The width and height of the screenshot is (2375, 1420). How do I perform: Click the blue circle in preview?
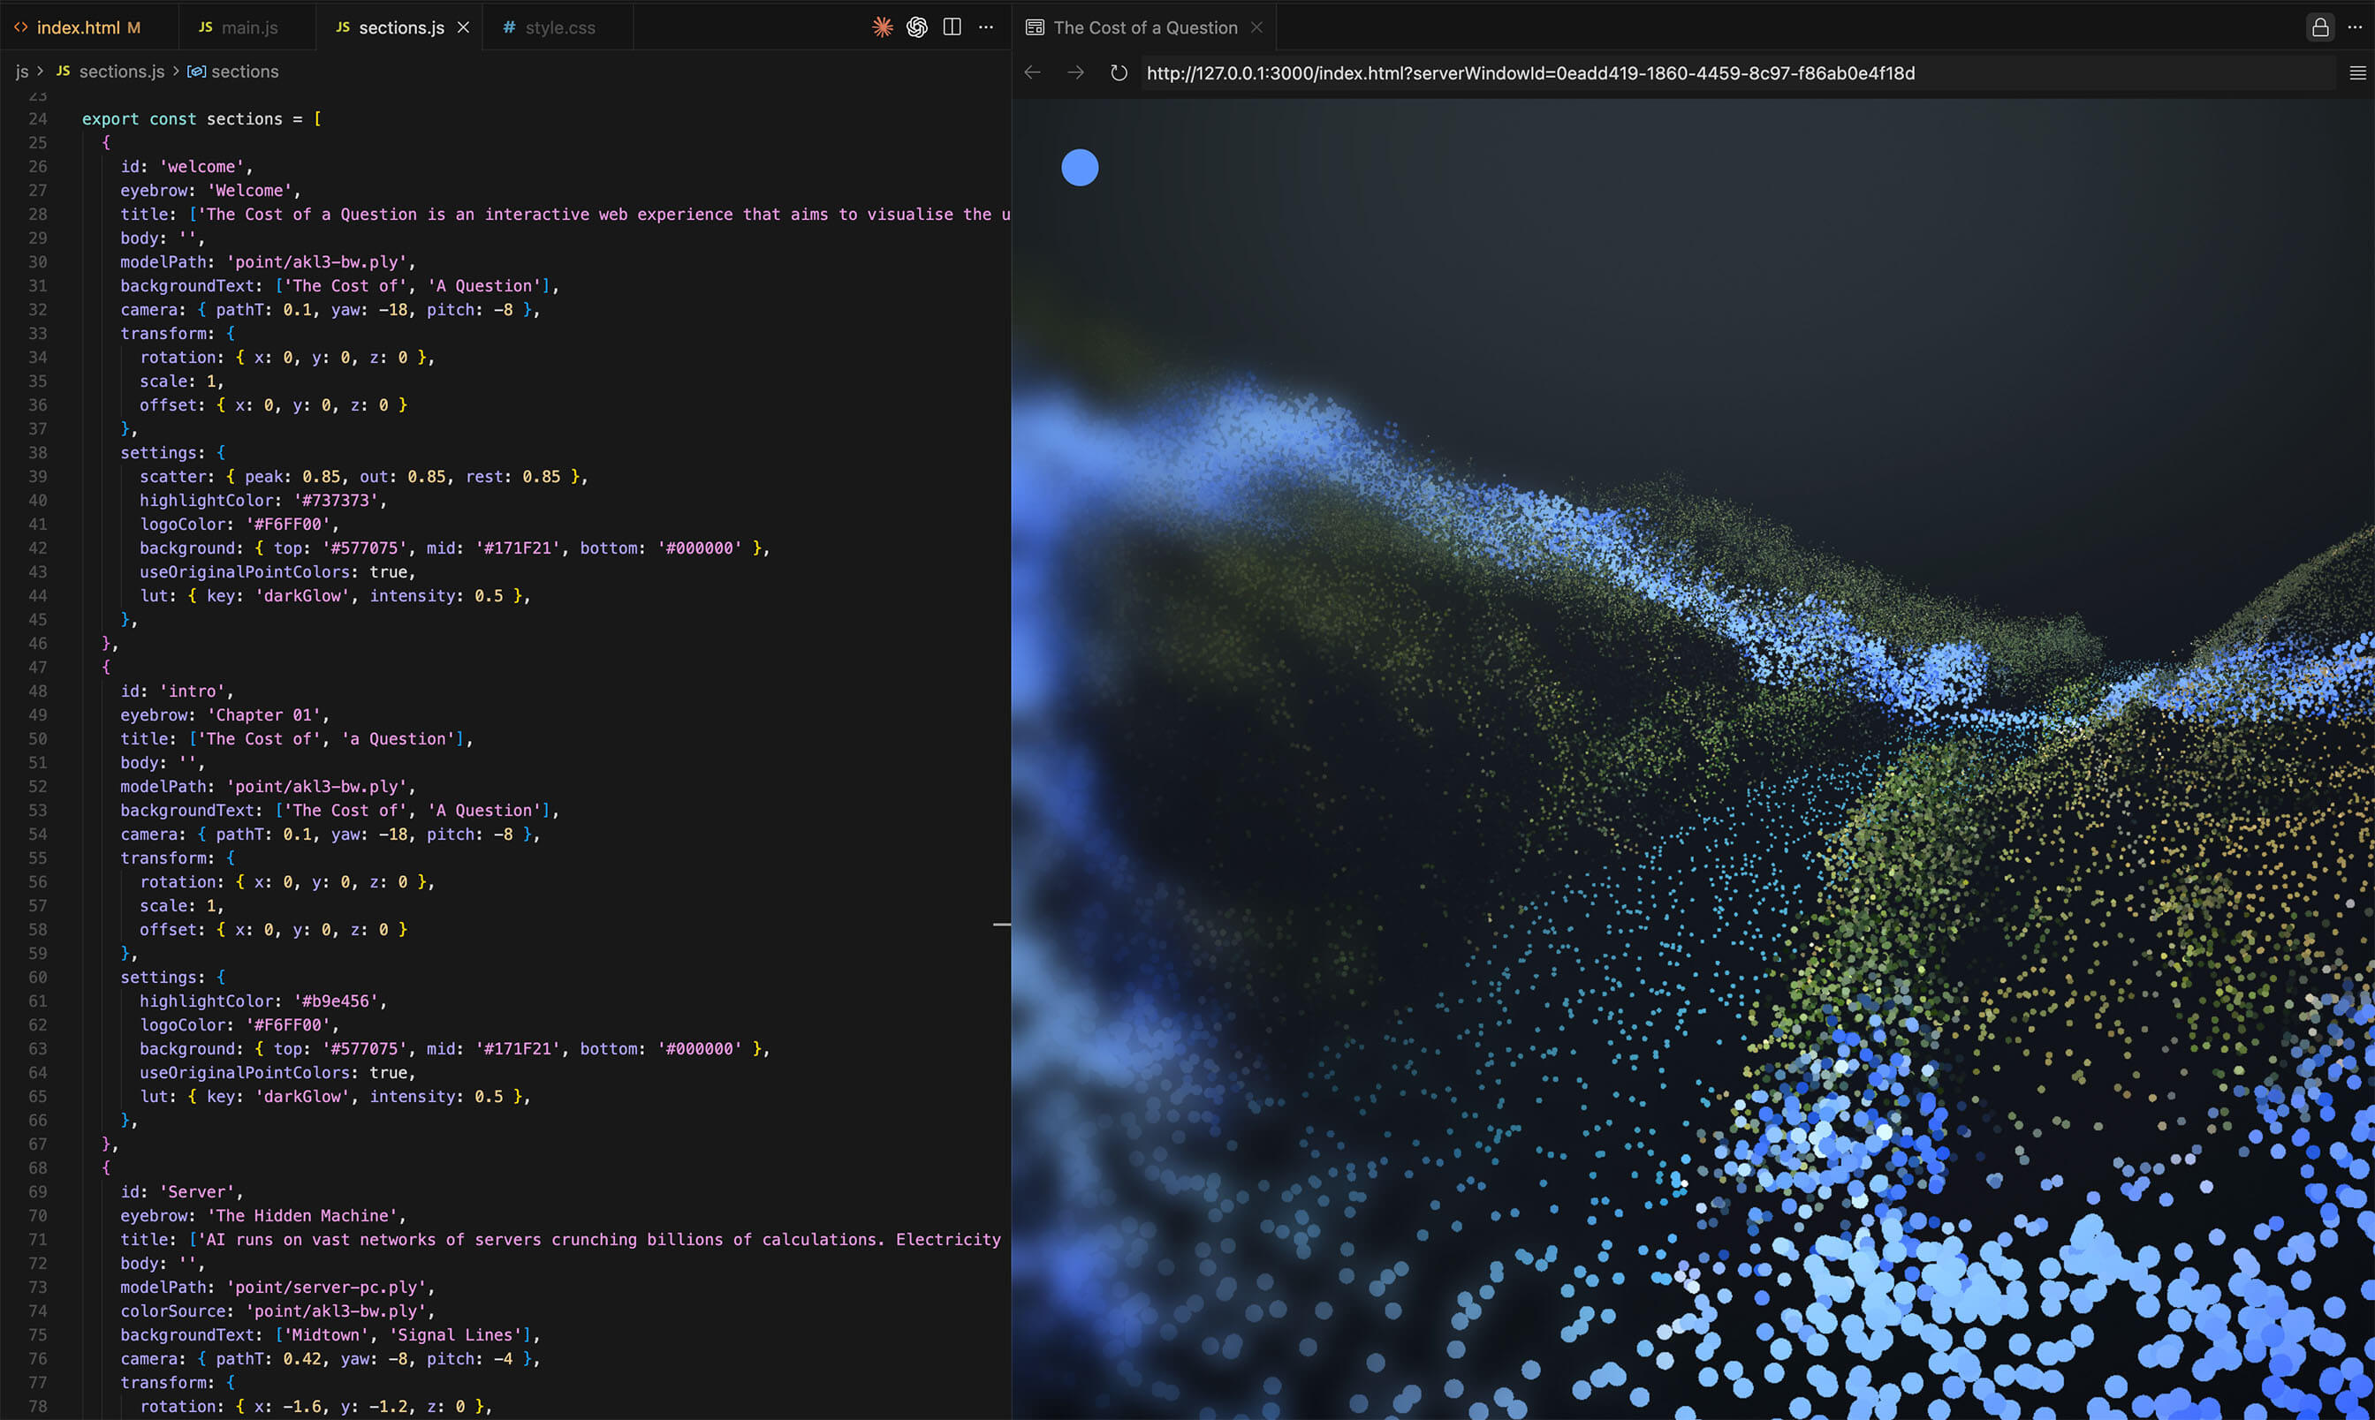(x=1080, y=168)
